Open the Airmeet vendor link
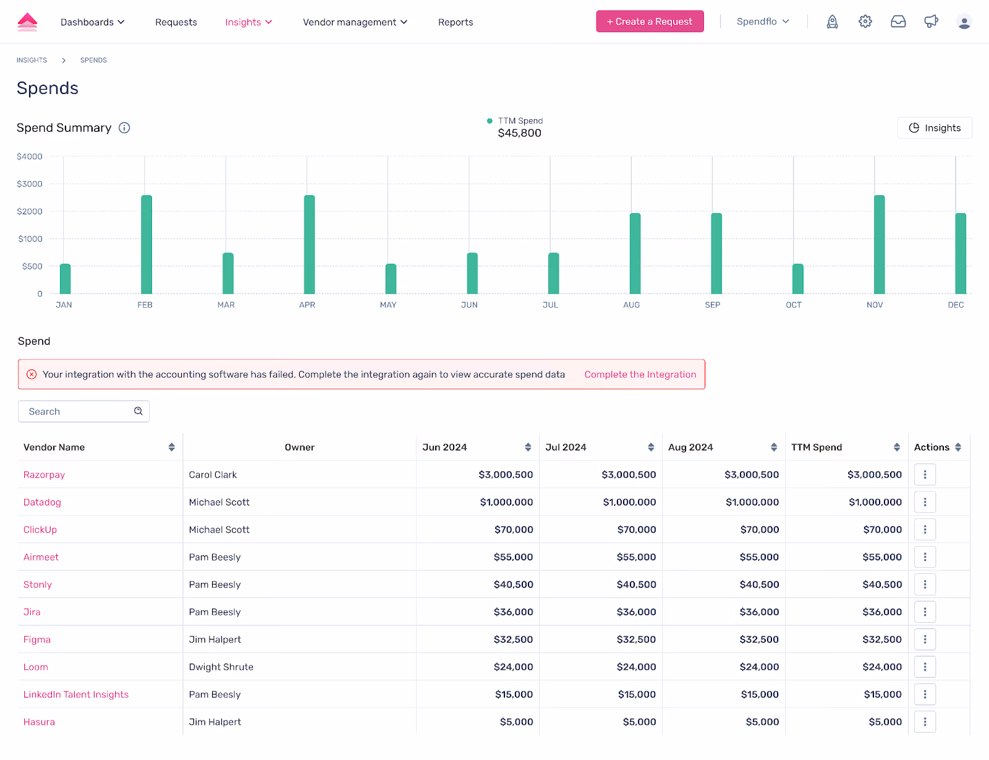This screenshot has width=989, height=760. [x=41, y=557]
